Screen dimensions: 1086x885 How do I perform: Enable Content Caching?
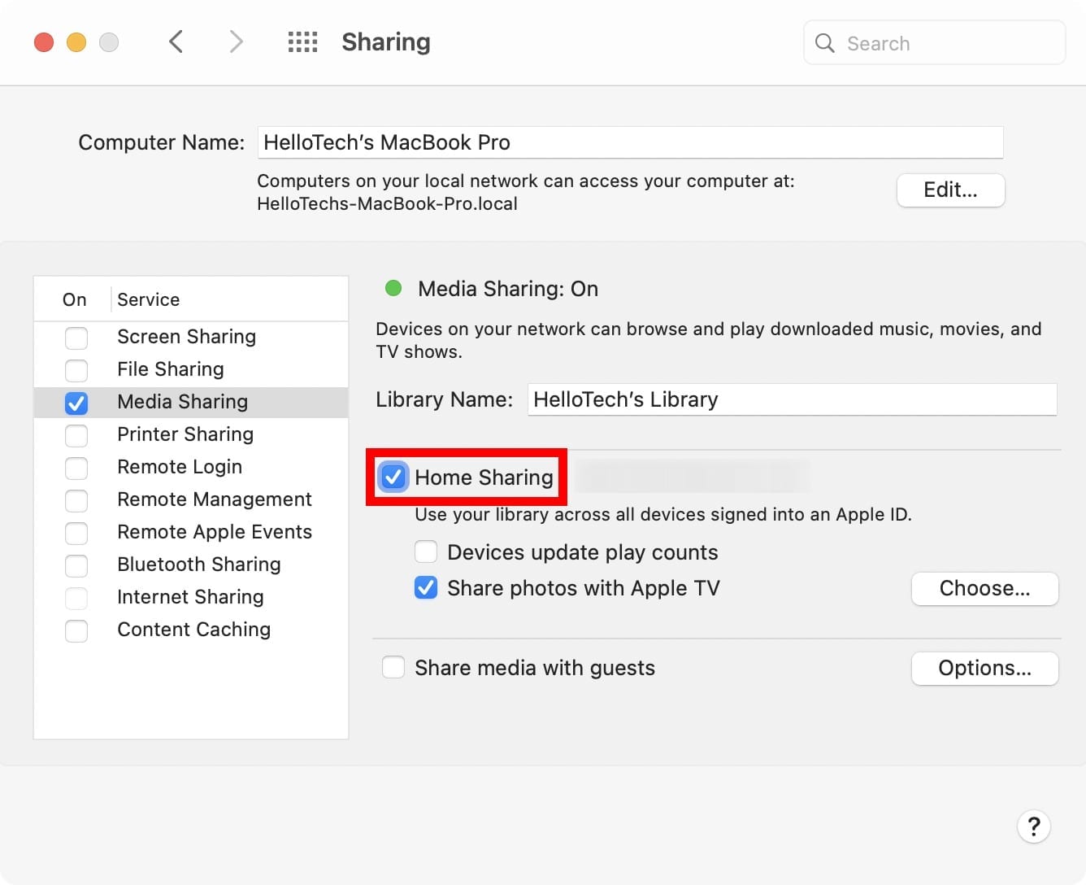pos(76,630)
